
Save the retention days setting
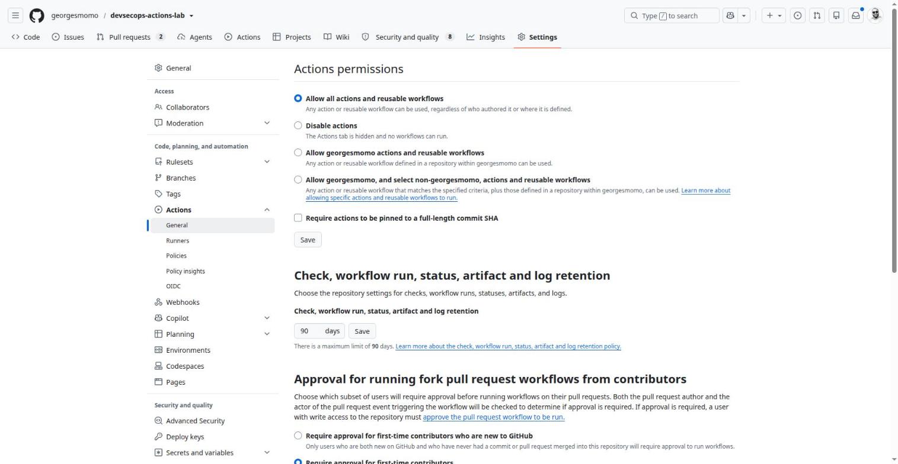click(x=362, y=331)
